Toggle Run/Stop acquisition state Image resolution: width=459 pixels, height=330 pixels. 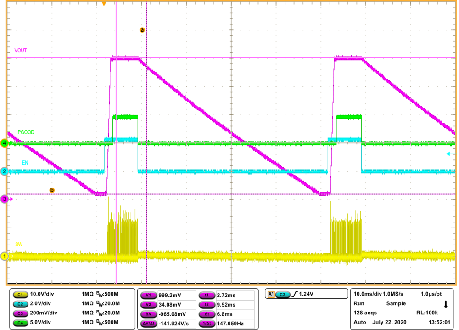(x=358, y=303)
